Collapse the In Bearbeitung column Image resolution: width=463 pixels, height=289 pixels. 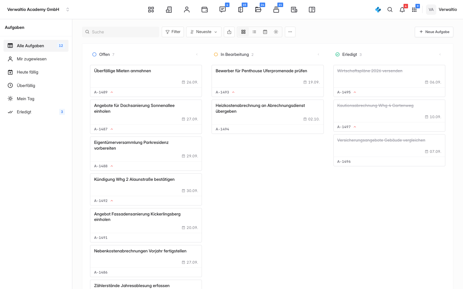pos(318,55)
